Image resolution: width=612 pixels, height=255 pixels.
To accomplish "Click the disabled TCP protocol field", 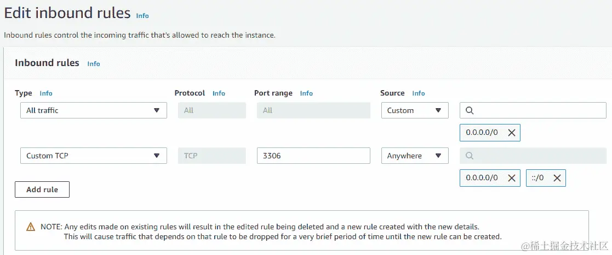I will pyautogui.click(x=212, y=156).
